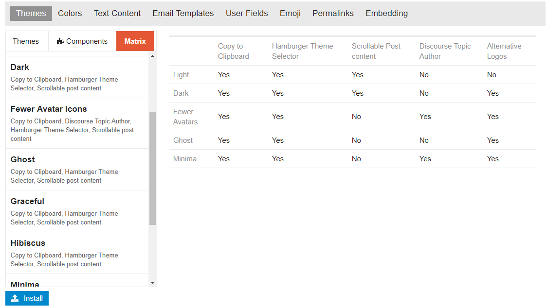The width and height of the screenshot is (547, 308).
Task: Click the scroll up arrow in theme list
Action: pos(152,56)
